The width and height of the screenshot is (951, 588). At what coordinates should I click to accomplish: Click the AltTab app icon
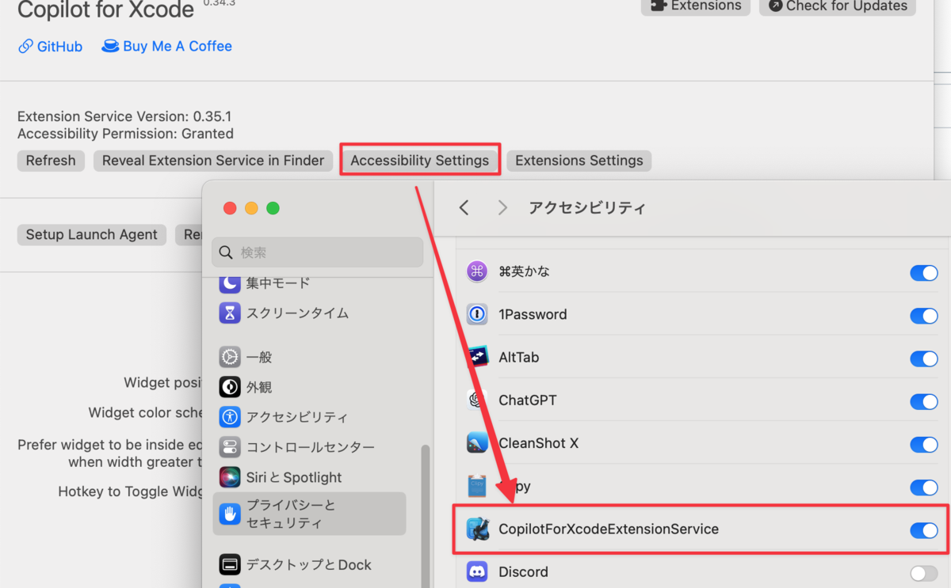coord(477,357)
